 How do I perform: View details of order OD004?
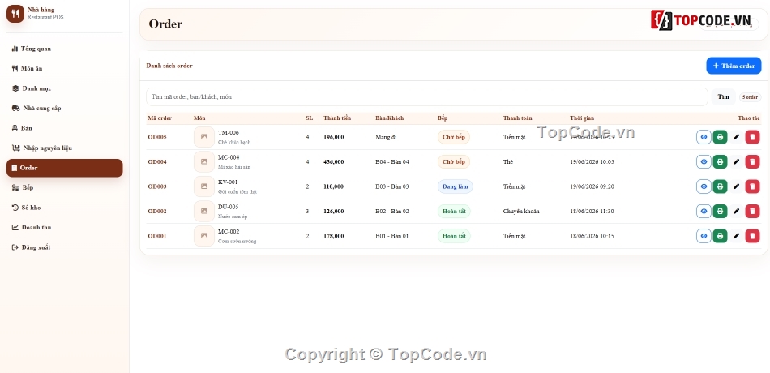pos(704,161)
